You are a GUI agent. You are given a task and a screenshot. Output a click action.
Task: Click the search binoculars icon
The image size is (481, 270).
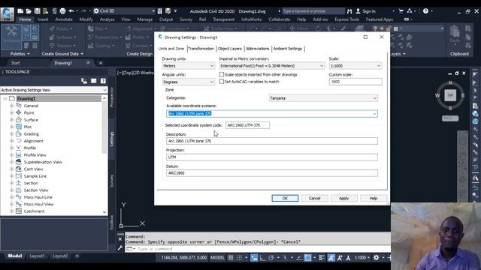click(349, 11)
